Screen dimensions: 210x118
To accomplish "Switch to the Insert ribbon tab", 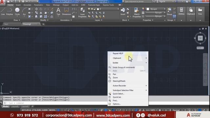I will [18, 5].
